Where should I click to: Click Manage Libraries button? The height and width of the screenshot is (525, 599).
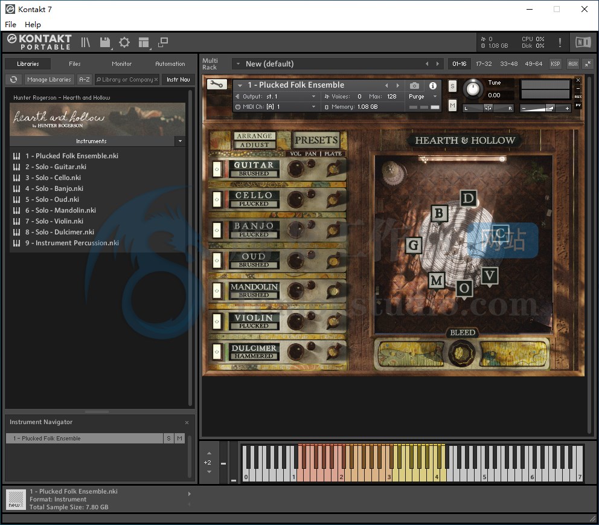click(x=50, y=80)
